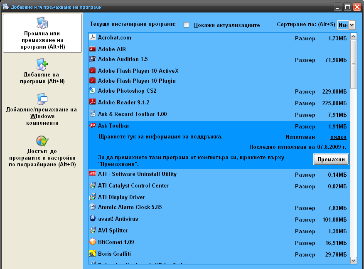Click the ATI Catalyst Control Center icon
This screenshot has width=364, height=269.
[93, 185]
